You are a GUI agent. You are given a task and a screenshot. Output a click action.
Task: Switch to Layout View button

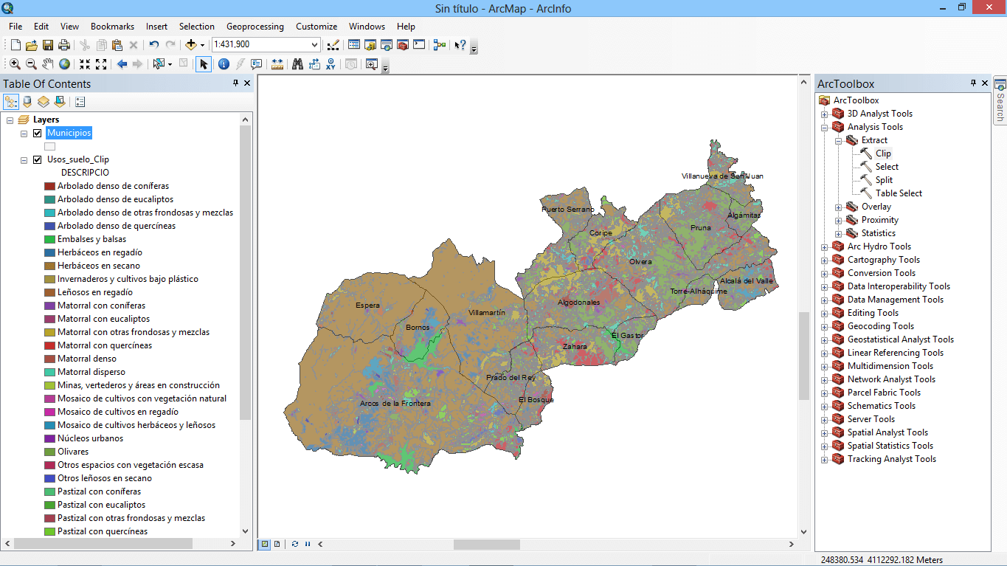click(x=277, y=544)
